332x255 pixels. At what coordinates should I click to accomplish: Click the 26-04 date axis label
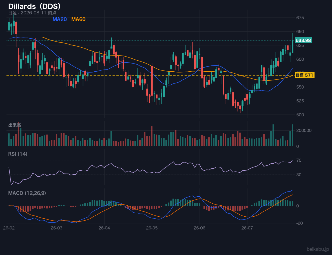tap(104, 228)
